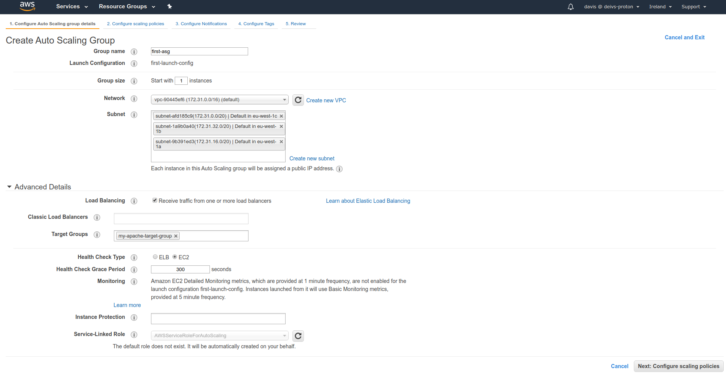The height and width of the screenshot is (375, 726).
Task: Go to Configure Tags tab
Action: 256,24
